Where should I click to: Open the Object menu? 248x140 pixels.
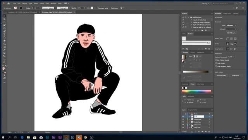tap(24, 3)
